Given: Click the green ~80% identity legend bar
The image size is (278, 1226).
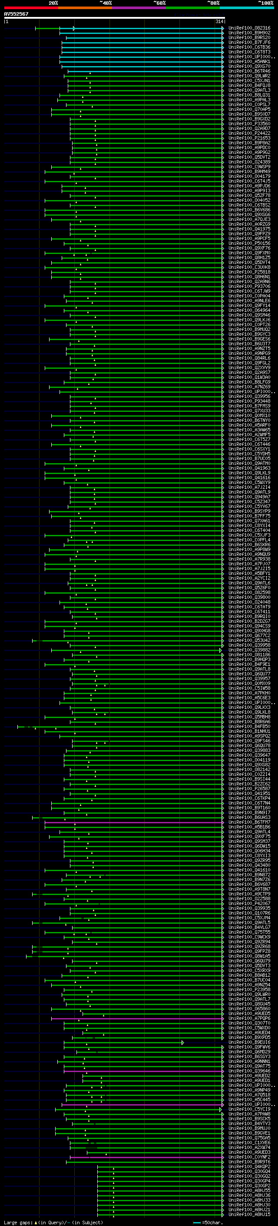Looking at the screenshot, I should pyautogui.click(x=193, y=8).
